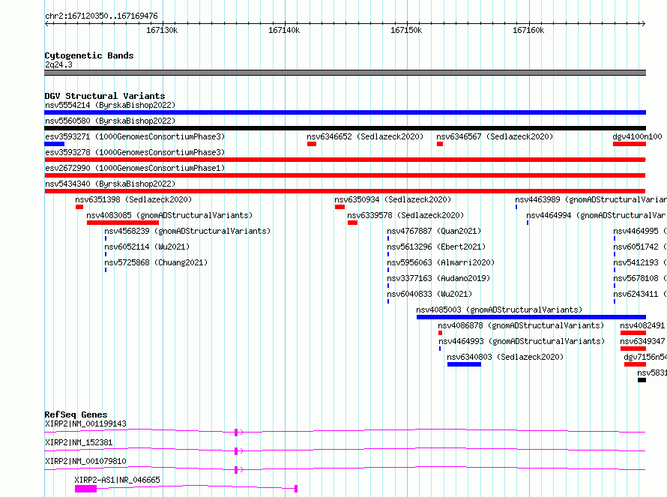Click the nsv5560580 black variant bar

[345, 128]
